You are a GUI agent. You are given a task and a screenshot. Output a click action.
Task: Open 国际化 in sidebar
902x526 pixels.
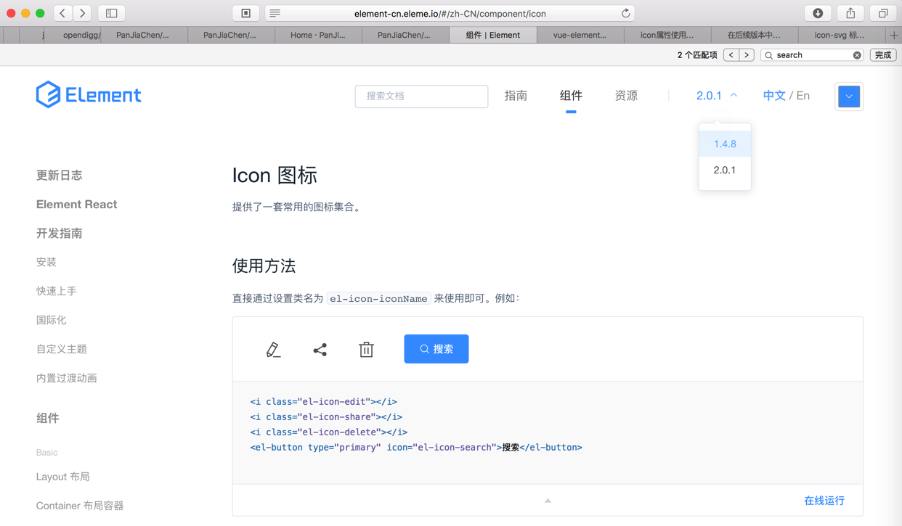[x=52, y=320]
